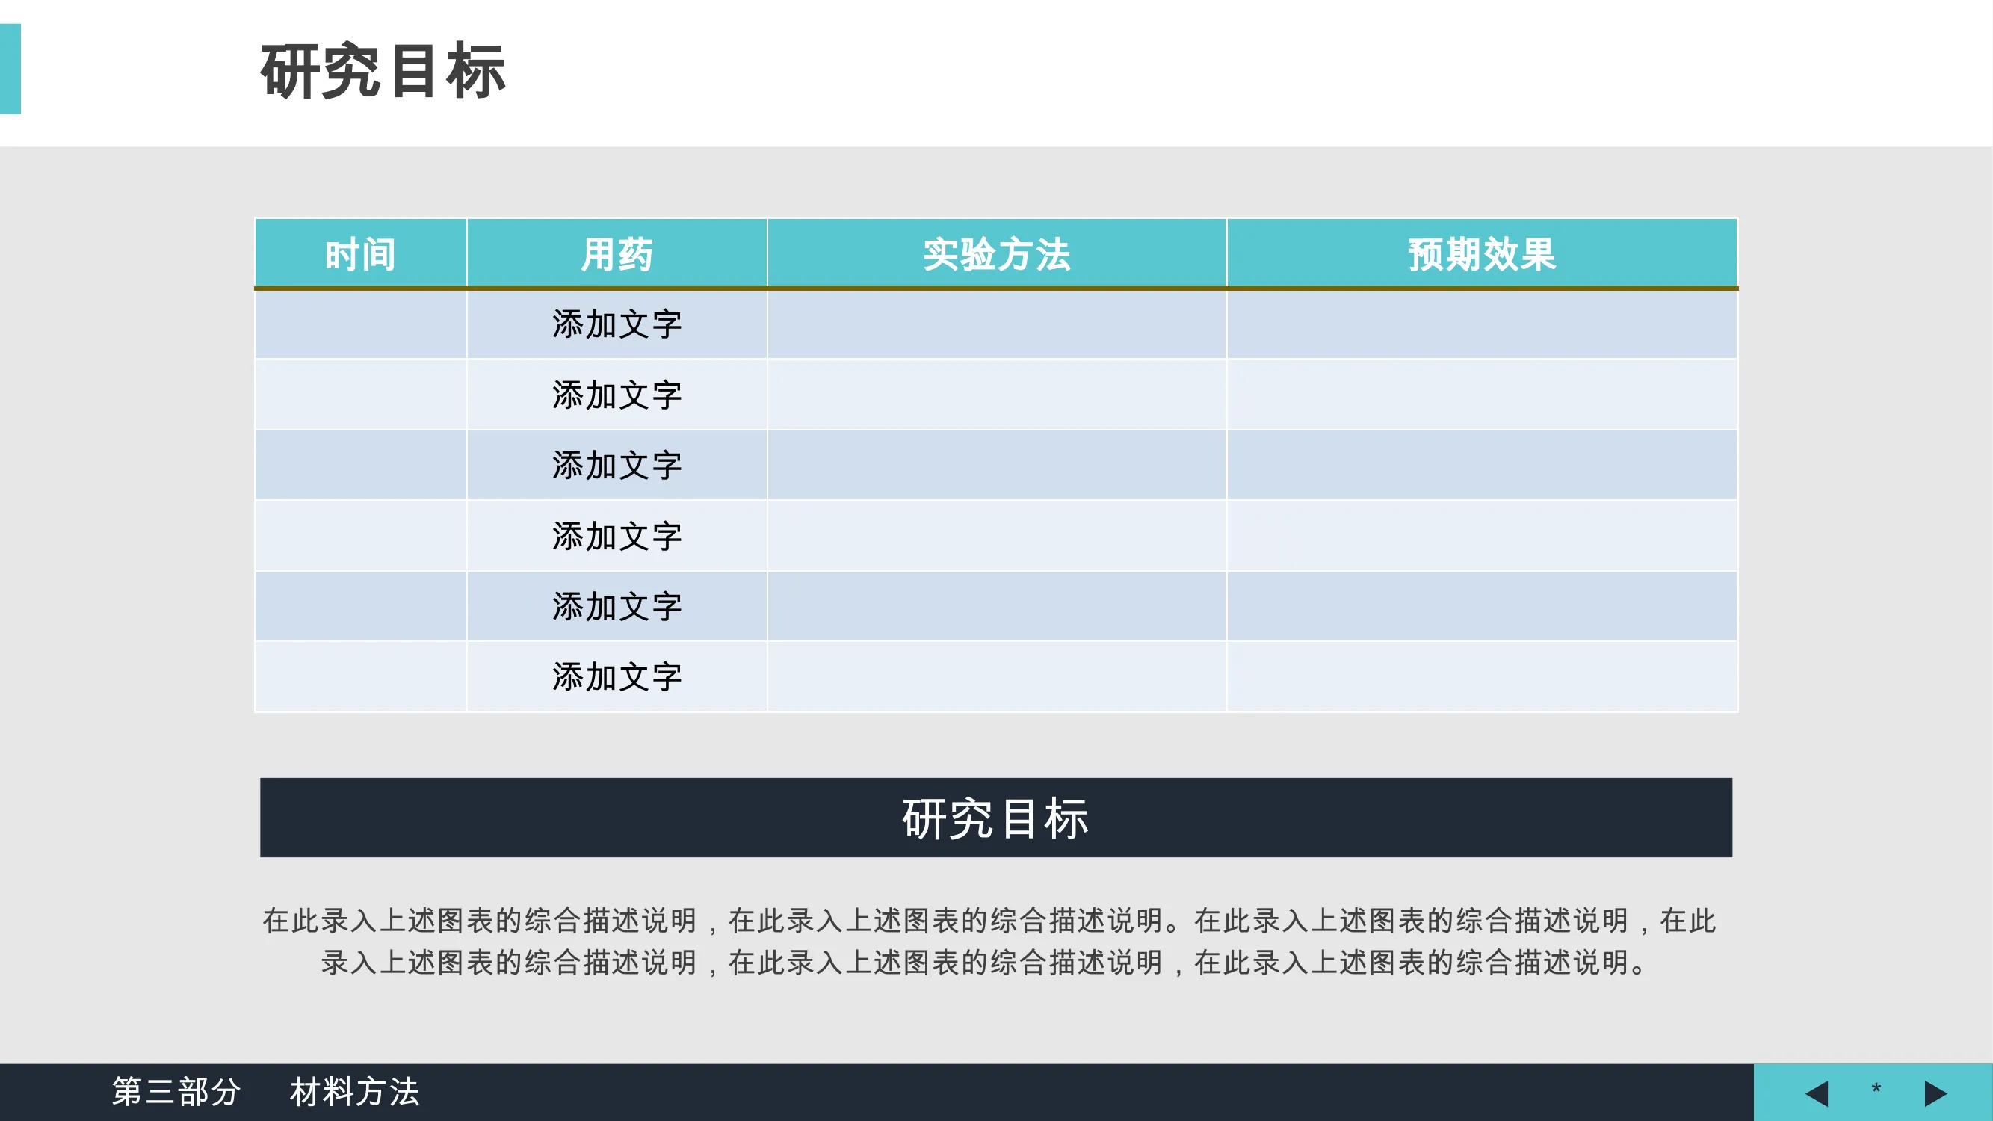Viewport: 1993px width, 1121px height.
Task: Select the 时间 table header cell
Action: point(359,254)
